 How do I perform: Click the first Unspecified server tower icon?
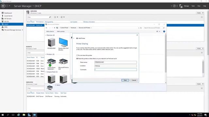pos(52,79)
